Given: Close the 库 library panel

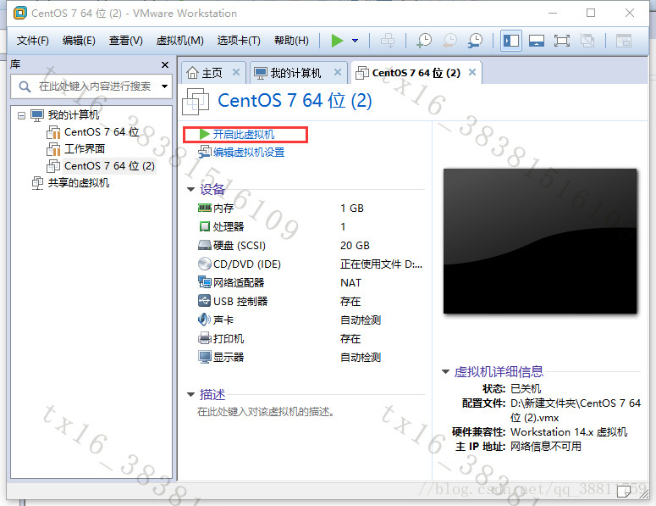Looking at the screenshot, I should [x=165, y=65].
